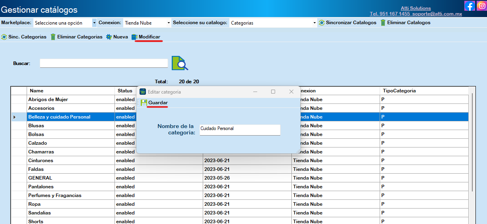The height and width of the screenshot is (224, 487).
Task: Click the search document magnifier icon
Action: click(180, 63)
